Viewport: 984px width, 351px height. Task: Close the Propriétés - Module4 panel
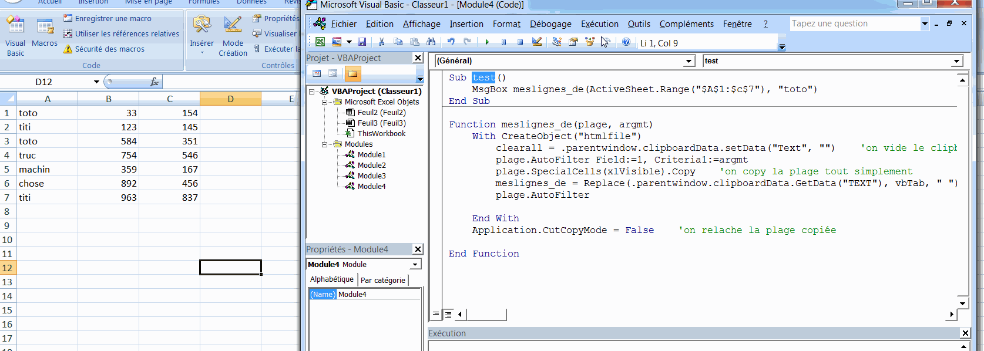pyautogui.click(x=418, y=249)
